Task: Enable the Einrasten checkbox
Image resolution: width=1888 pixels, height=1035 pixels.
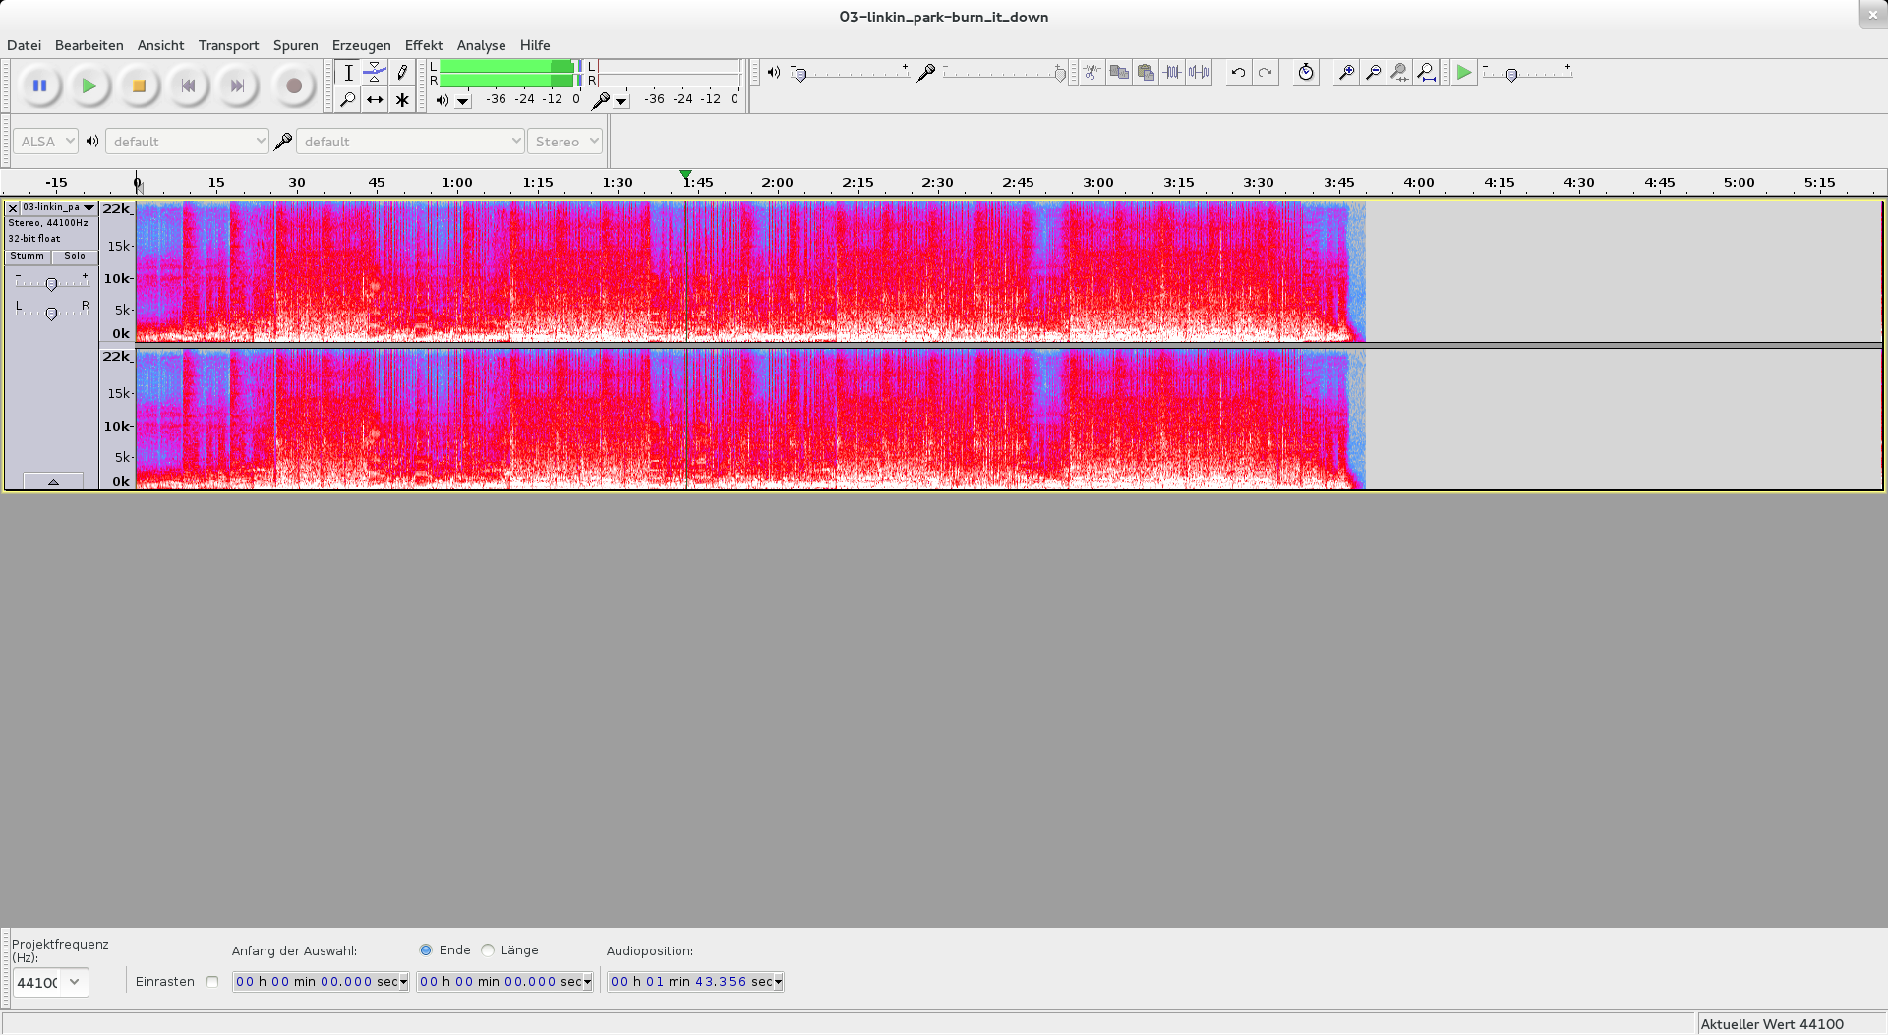Action: tap(212, 981)
